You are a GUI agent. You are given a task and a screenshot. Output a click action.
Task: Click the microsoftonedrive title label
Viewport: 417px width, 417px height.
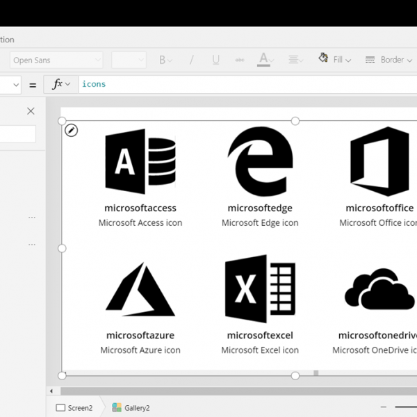pyautogui.click(x=377, y=336)
